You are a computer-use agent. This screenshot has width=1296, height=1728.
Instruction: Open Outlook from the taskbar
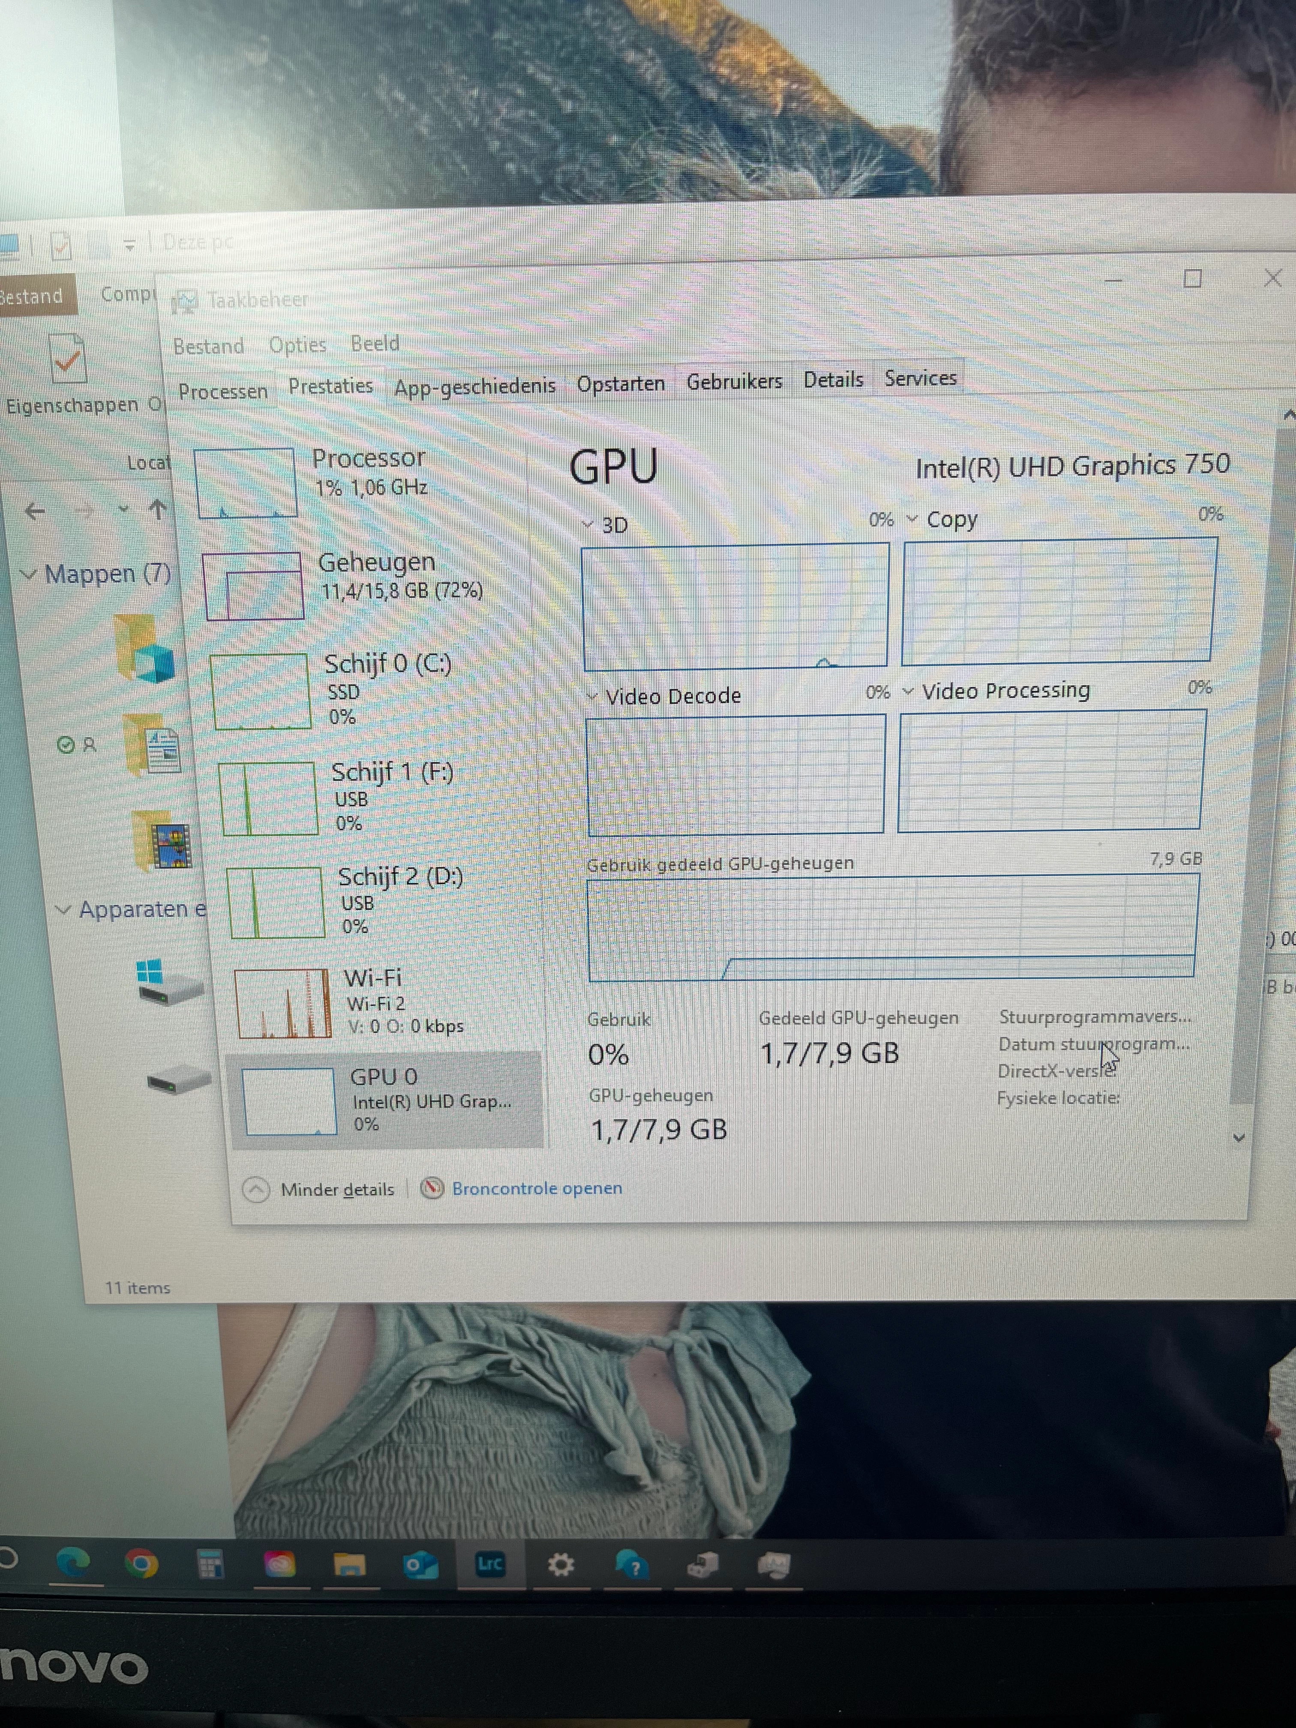tap(420, 1565)
